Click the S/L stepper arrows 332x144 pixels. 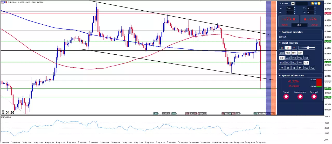click(x=294, y=12)
